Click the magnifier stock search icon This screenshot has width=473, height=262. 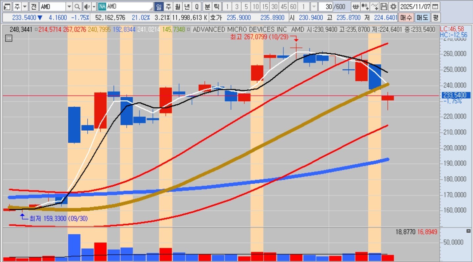point(77,6)
